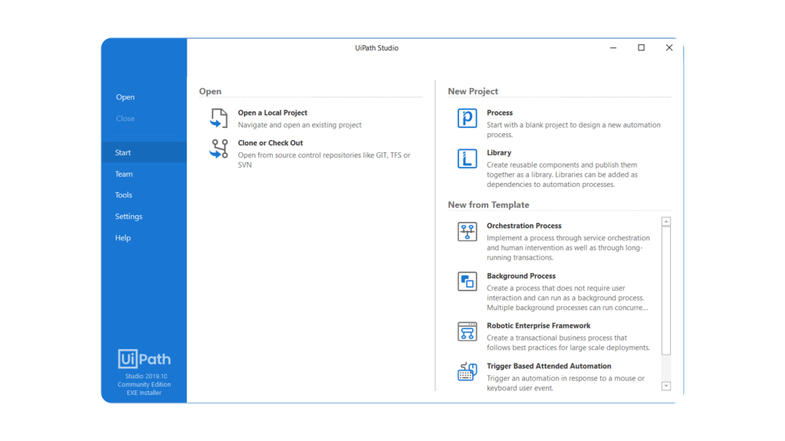Click the UiPath logo in sidebar
The height and width of the screenshot is (441, 785).
point(144,358)
